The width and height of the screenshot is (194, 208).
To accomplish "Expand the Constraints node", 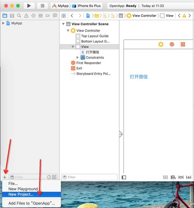I will tap(78, 57).
